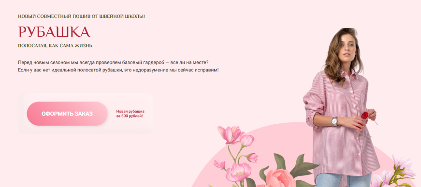Viewport: 421px width, 187px height.
Task: Click the Новая рубашка за 500 рублей! note
Action: 130,114
